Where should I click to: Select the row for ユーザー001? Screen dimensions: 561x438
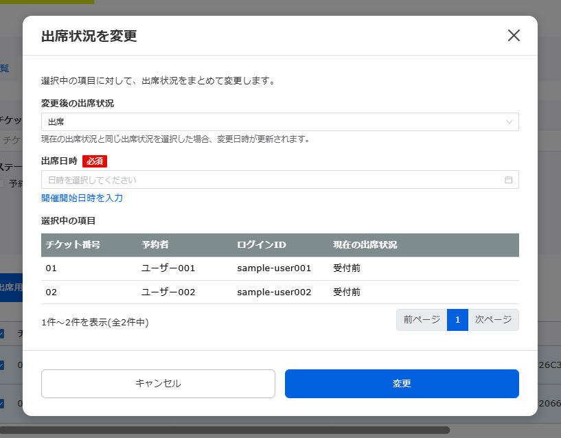point(168,268)
